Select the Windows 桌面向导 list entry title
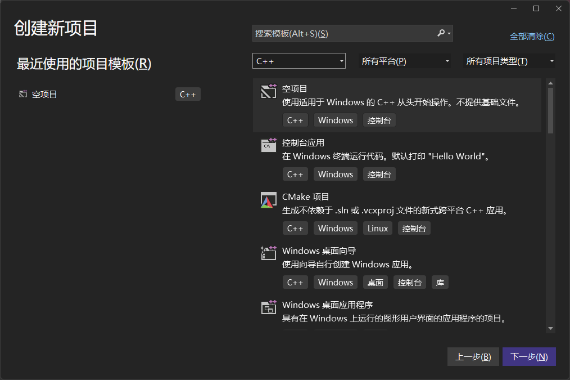The width and height of the screenshot is (570, 380). (x=319, y=251)
